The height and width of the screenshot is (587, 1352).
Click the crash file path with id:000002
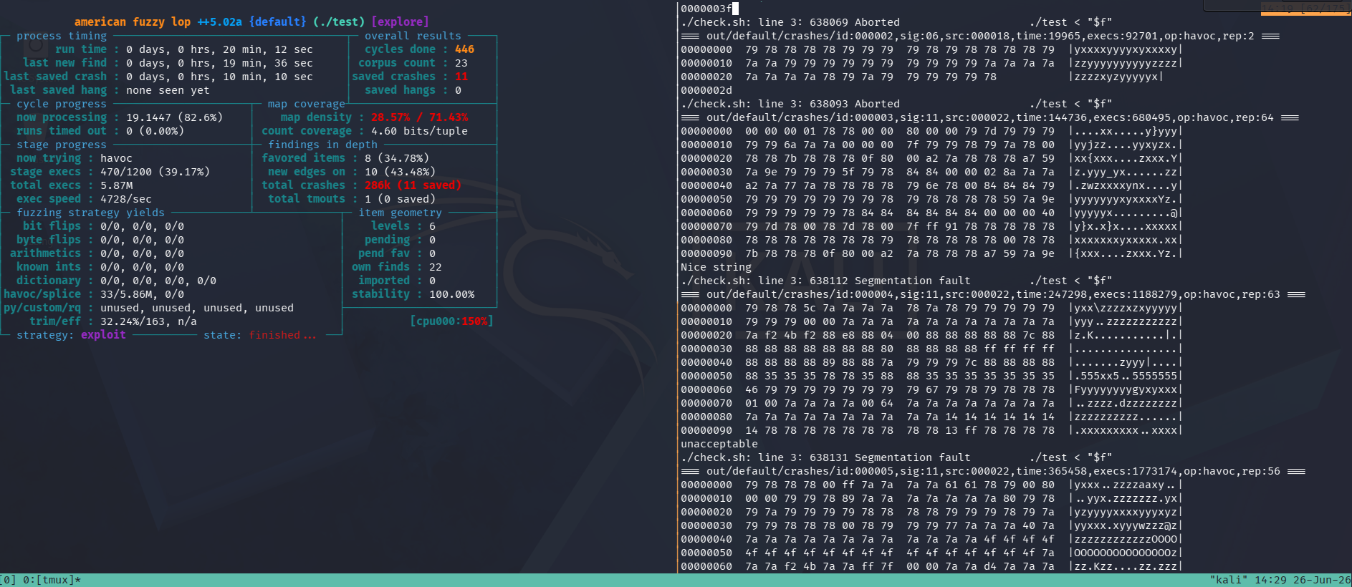tap(980, 36)
